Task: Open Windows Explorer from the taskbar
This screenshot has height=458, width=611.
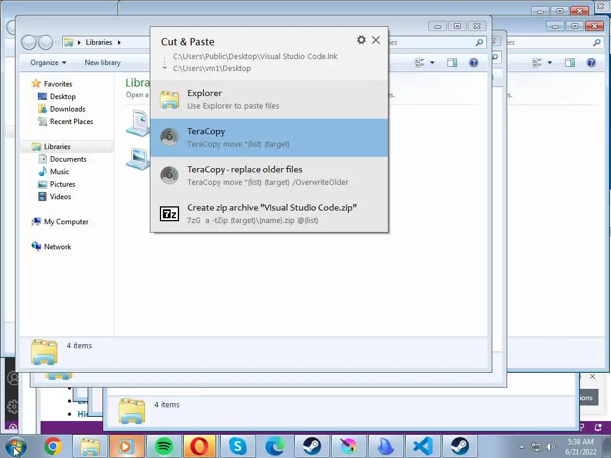Action: (x=90, y=446)
